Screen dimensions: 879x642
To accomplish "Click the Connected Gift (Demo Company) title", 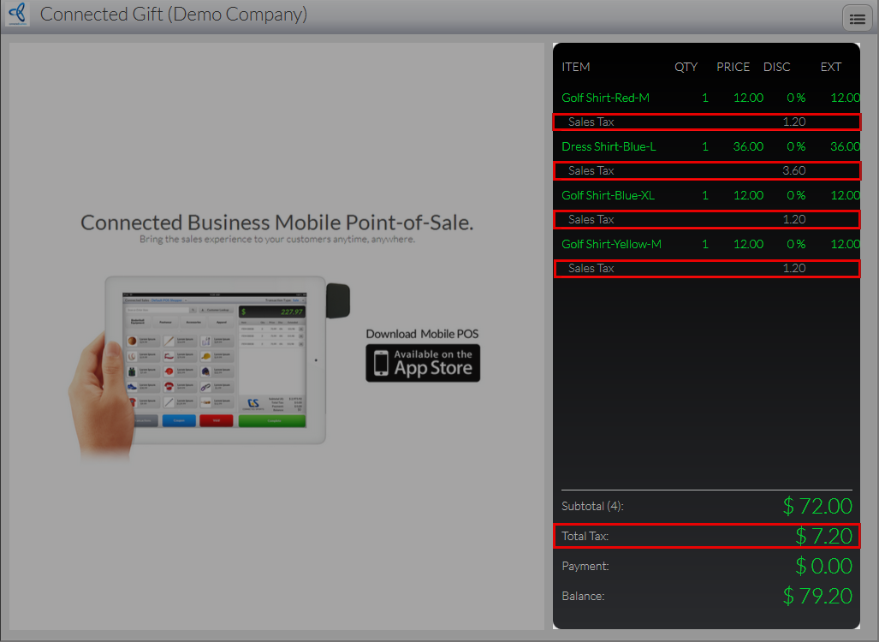I will (174, 14).
